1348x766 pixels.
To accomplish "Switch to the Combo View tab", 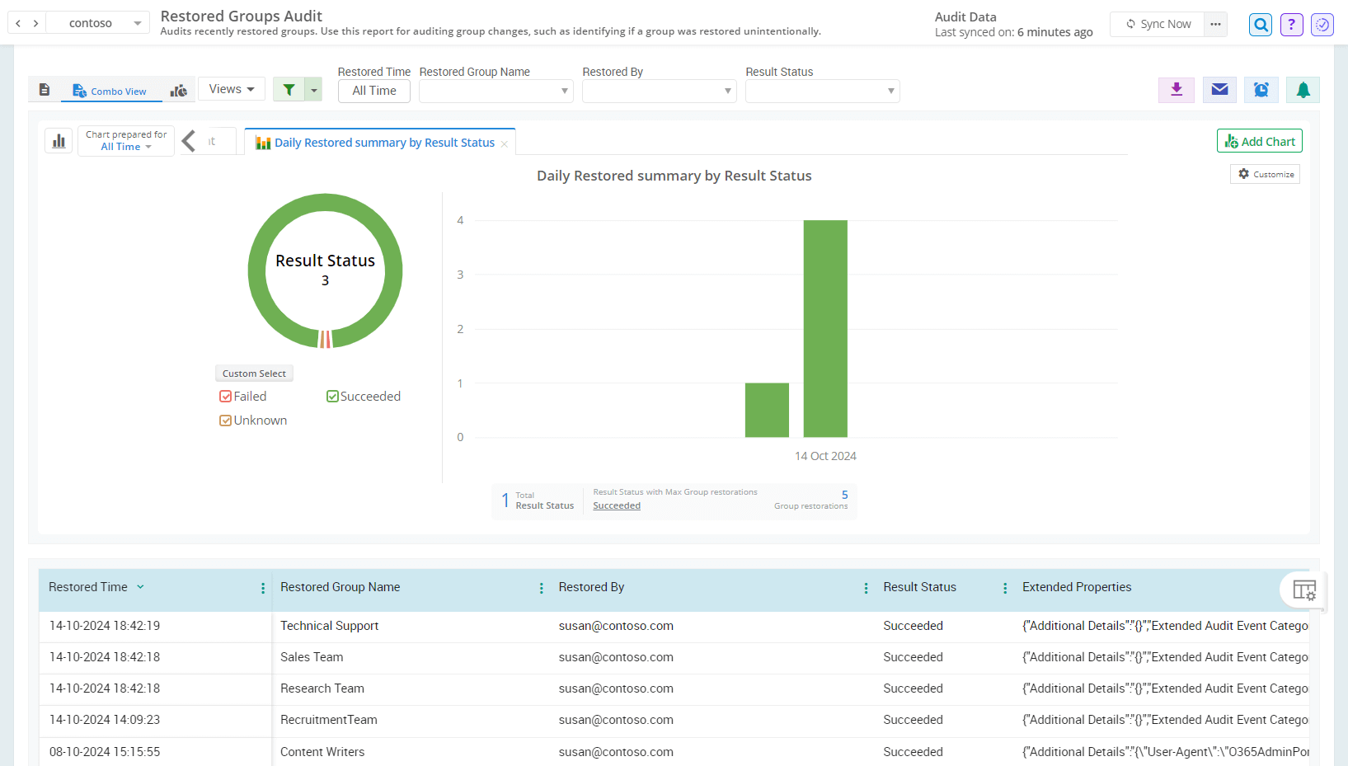I will [110, 91].
